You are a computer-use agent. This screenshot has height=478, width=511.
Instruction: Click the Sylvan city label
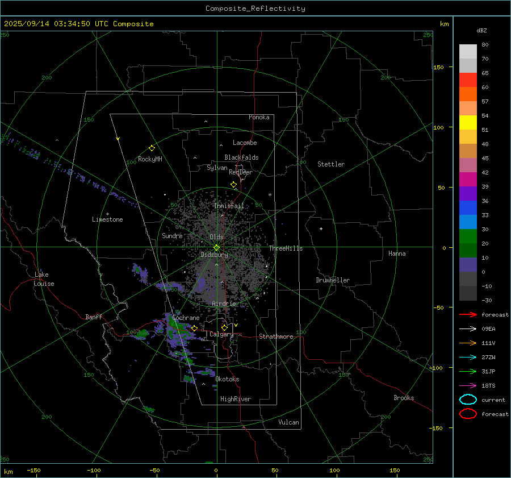pyautogui.click(x=217, y=168)
